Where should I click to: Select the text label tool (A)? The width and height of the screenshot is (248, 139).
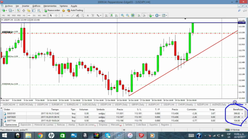88,15
